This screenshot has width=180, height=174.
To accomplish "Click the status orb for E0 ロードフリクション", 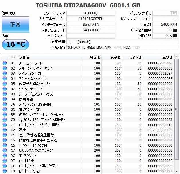I will (5, 171).
